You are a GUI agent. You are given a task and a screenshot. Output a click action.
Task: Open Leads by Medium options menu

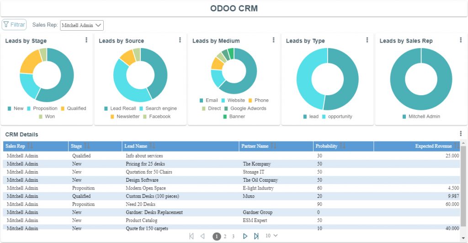click(x=273, y=40)
